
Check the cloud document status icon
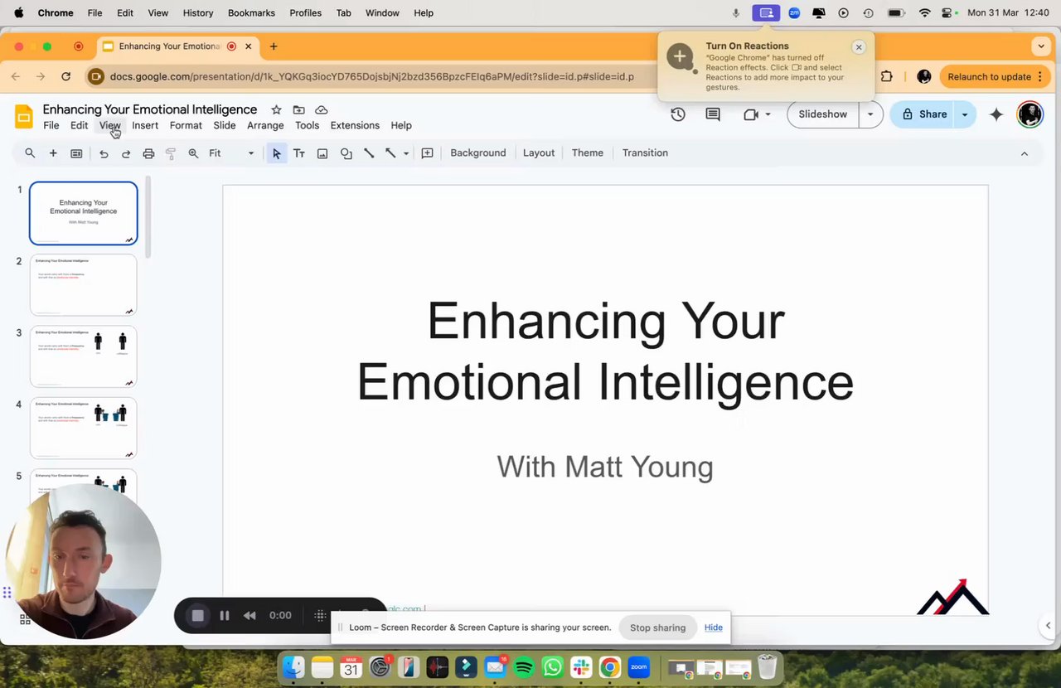pyautogui.click(x=322, y=109)
